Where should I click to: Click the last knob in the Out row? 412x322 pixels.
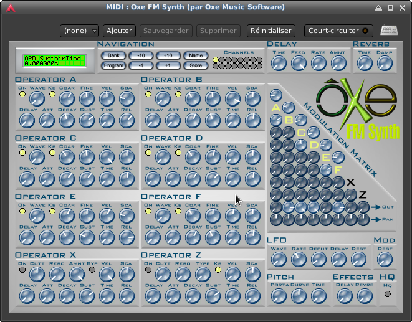363,207
